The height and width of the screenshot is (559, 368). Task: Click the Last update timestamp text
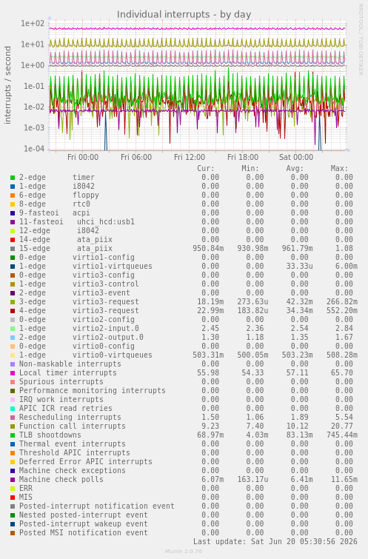click(275, 542)
